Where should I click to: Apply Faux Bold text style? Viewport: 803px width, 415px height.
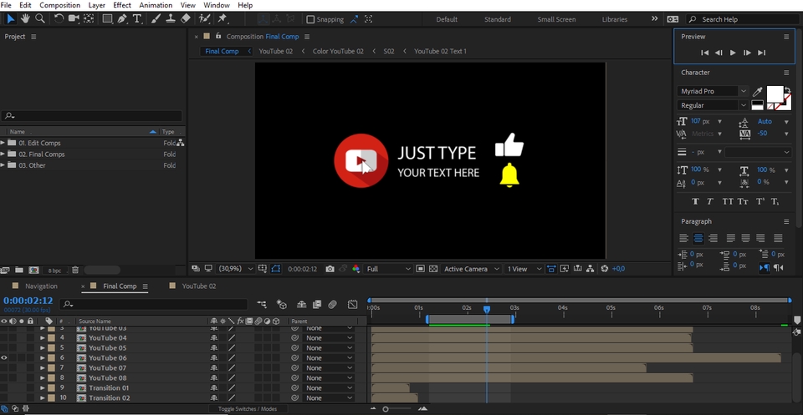pos(695,201)
